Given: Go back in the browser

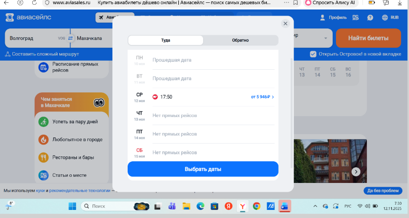Looking at the screenshot, I should (x=6, y=3).
